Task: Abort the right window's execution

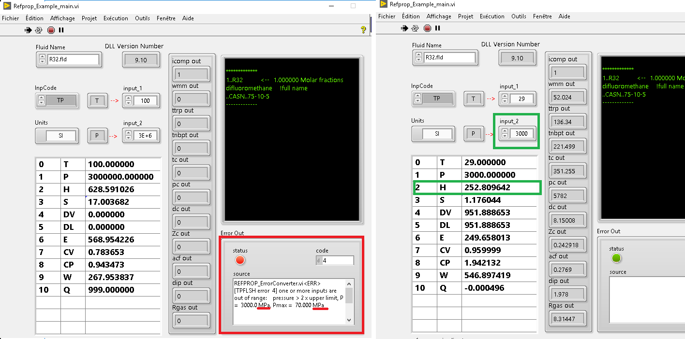Action: click(427, 28)
